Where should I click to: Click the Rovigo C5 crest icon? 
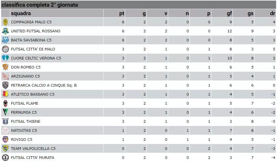(x=6, y=139)
